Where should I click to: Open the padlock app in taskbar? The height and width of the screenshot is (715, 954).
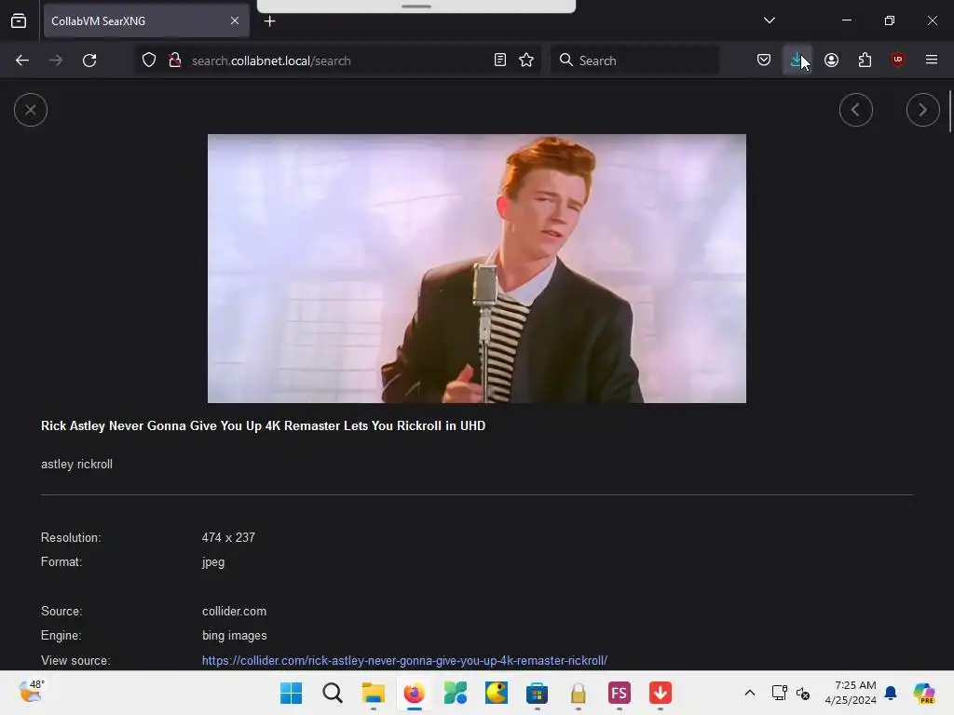tap(578, 693)
